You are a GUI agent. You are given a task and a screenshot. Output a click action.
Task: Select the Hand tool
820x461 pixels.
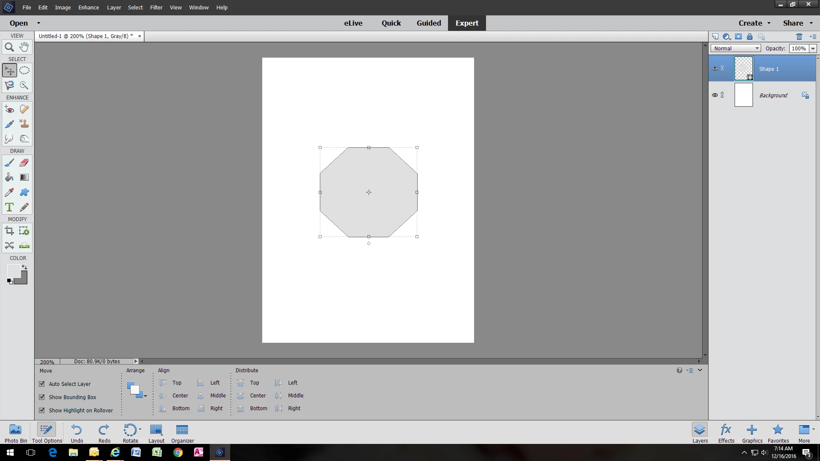24,47
